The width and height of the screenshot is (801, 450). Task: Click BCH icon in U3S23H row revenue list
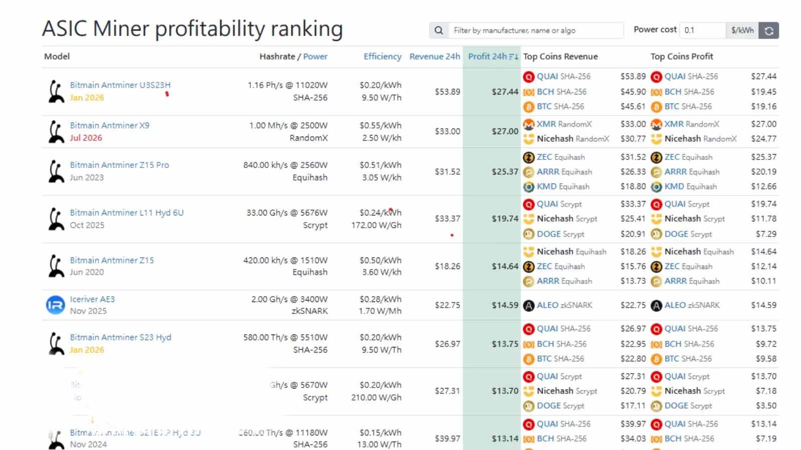coord(529,92)
